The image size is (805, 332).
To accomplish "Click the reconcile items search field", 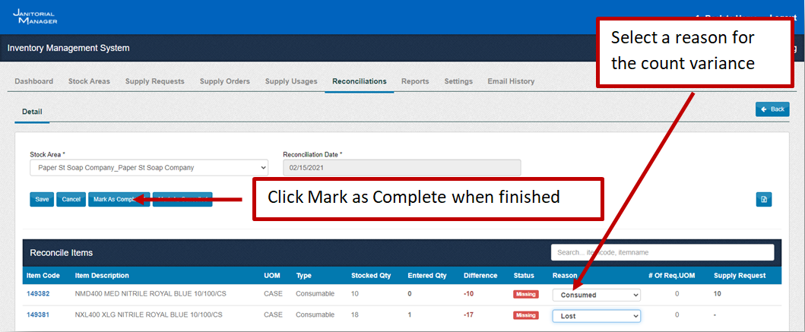I will [x=662, y=252].
